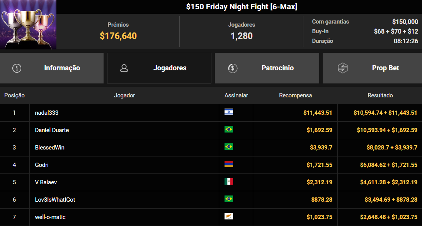Click the person icon on Jogadores tab
Viewport: 422px width, 226px height.
[124, 68]
